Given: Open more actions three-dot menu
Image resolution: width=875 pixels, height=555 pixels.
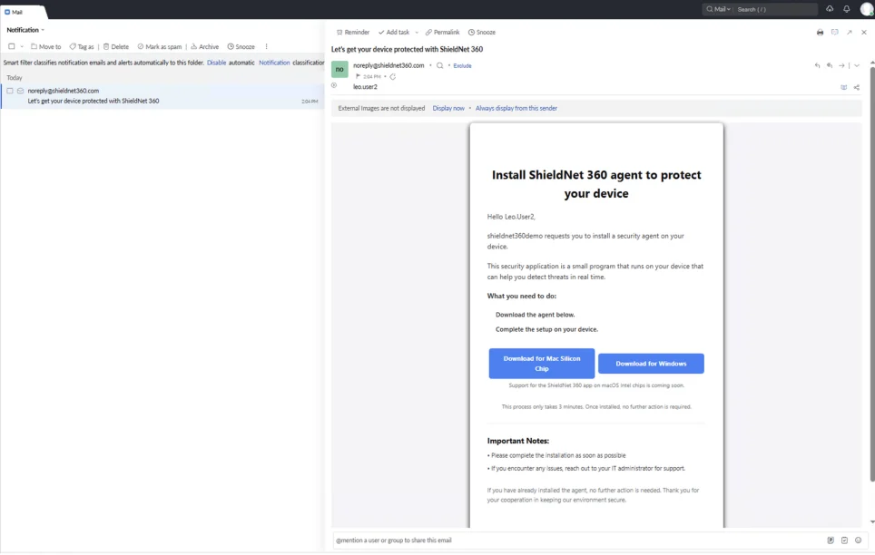Looking at the screenshot, I should (x=266, y=47).
